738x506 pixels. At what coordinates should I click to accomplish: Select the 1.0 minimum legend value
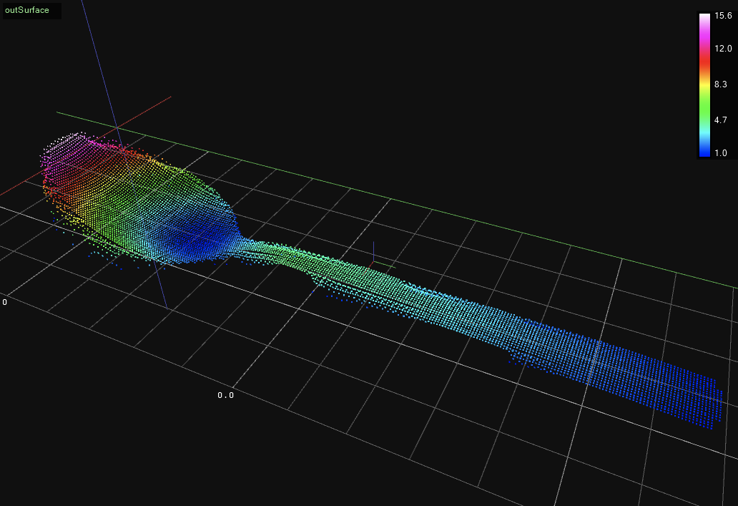pyautogui.click(x=720, y=152)
